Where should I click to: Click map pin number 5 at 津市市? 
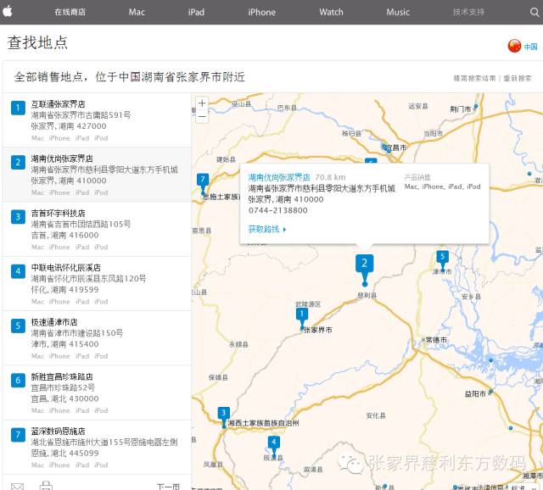pyautogui.click(x=442, y=261)
